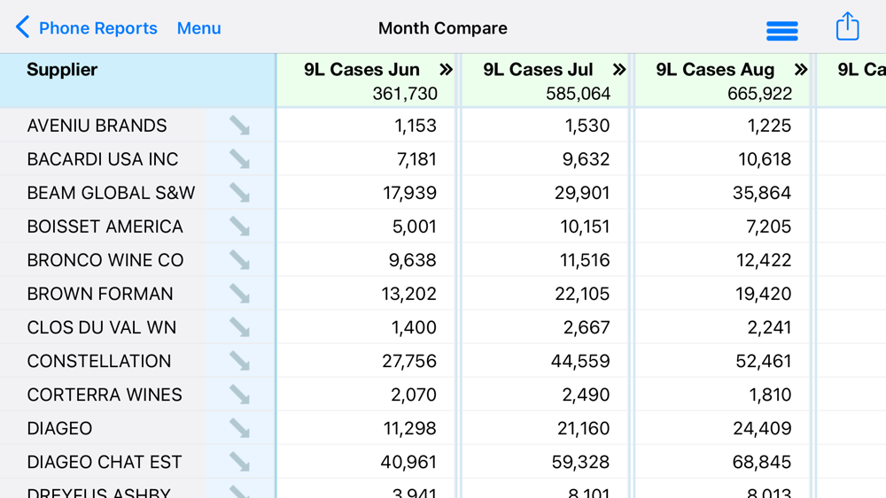The height and width of the screenshot is (498, 886).
Task: Select Aug total value 665,922
Action: coord(759,94)
